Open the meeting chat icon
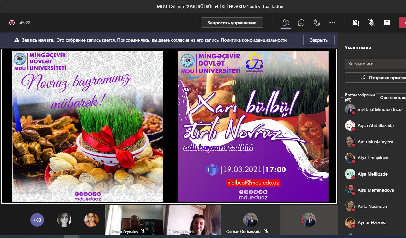This screenshot has width=406, height=238. pos(301,23)
